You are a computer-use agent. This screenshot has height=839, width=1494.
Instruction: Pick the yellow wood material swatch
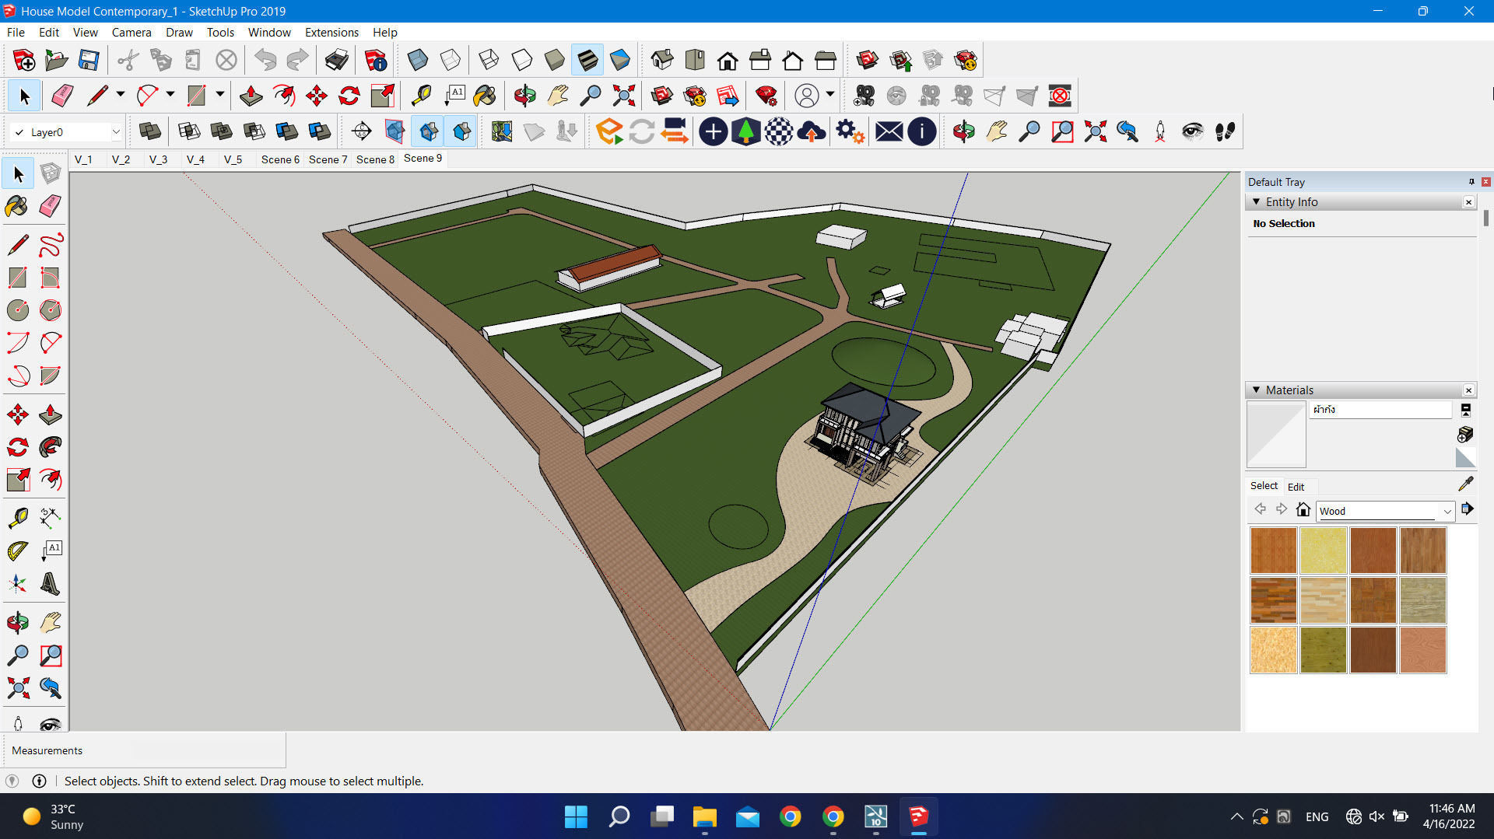(1323, 550)
